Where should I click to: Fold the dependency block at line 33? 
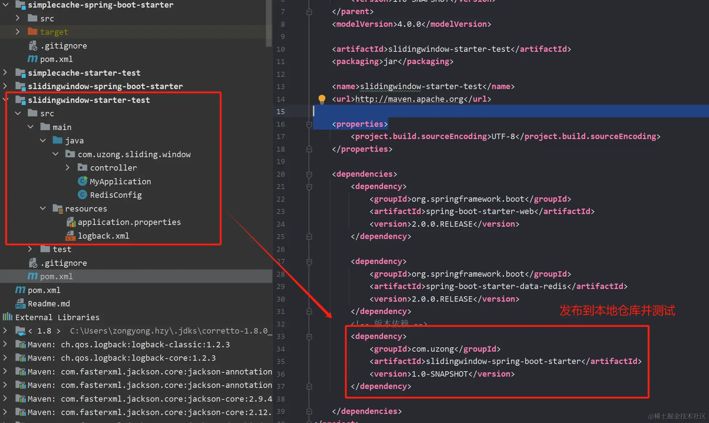click(x=309, y=336)
